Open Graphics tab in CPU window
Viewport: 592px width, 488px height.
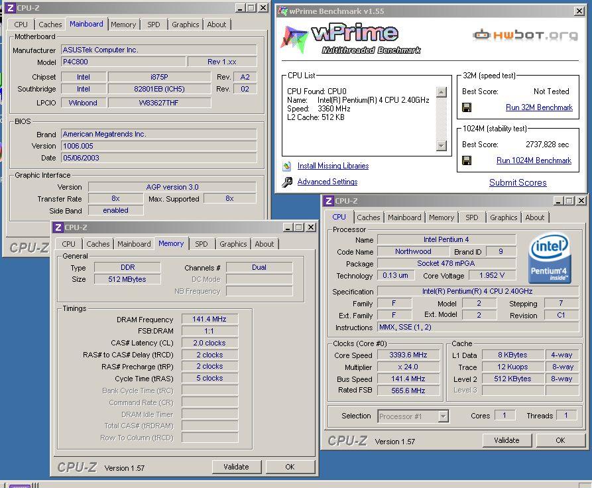tap(503, 217)
